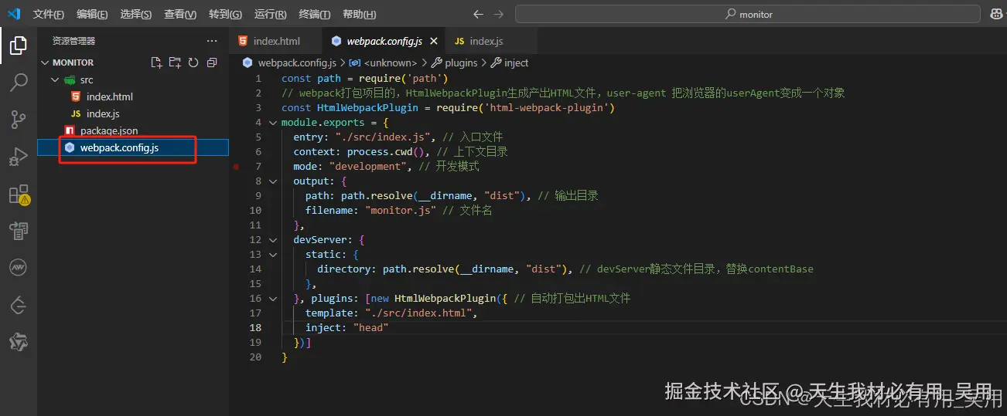The image size is (1007, 416).
Task: Open the Tongyi Lingma assistant icon
Action: (18, 342)
